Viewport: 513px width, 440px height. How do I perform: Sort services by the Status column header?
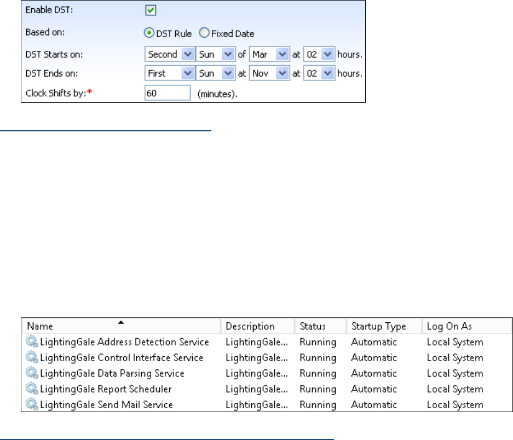coord(321,326)
